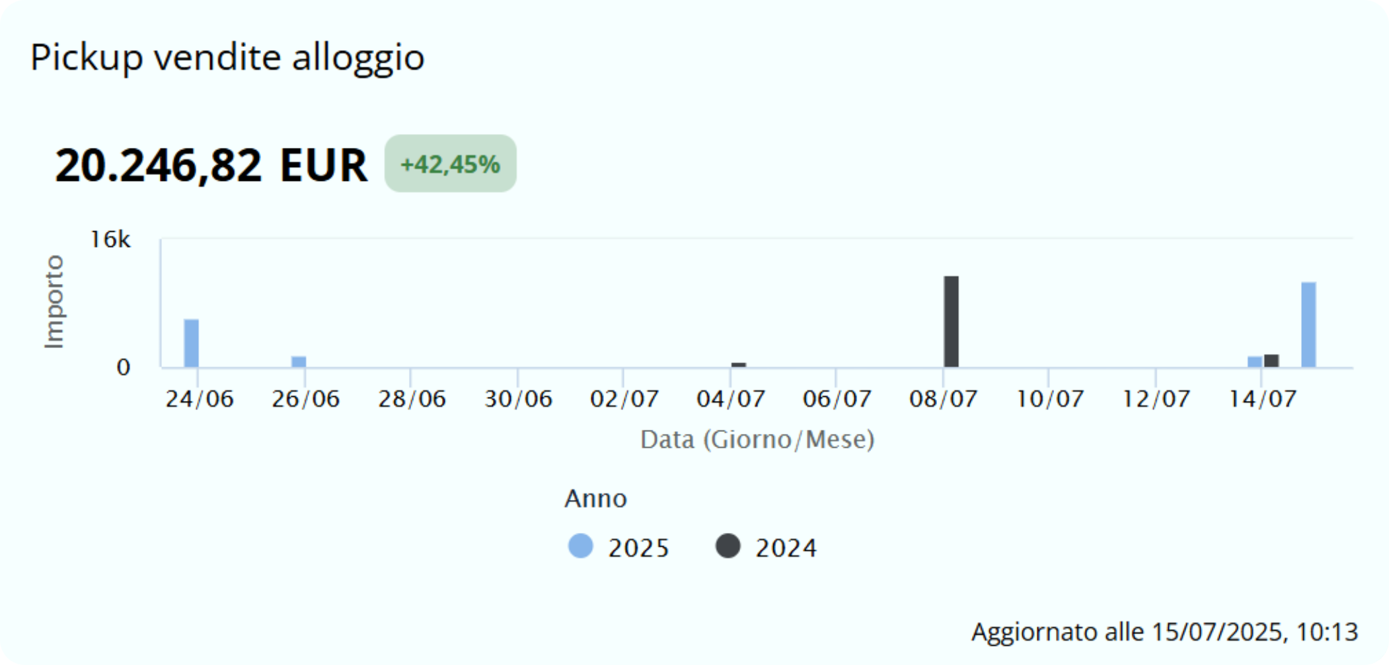Click the 10/07 x-axis date label
The height and width of the screenshot is (665, 1389).
point(1049,399)
